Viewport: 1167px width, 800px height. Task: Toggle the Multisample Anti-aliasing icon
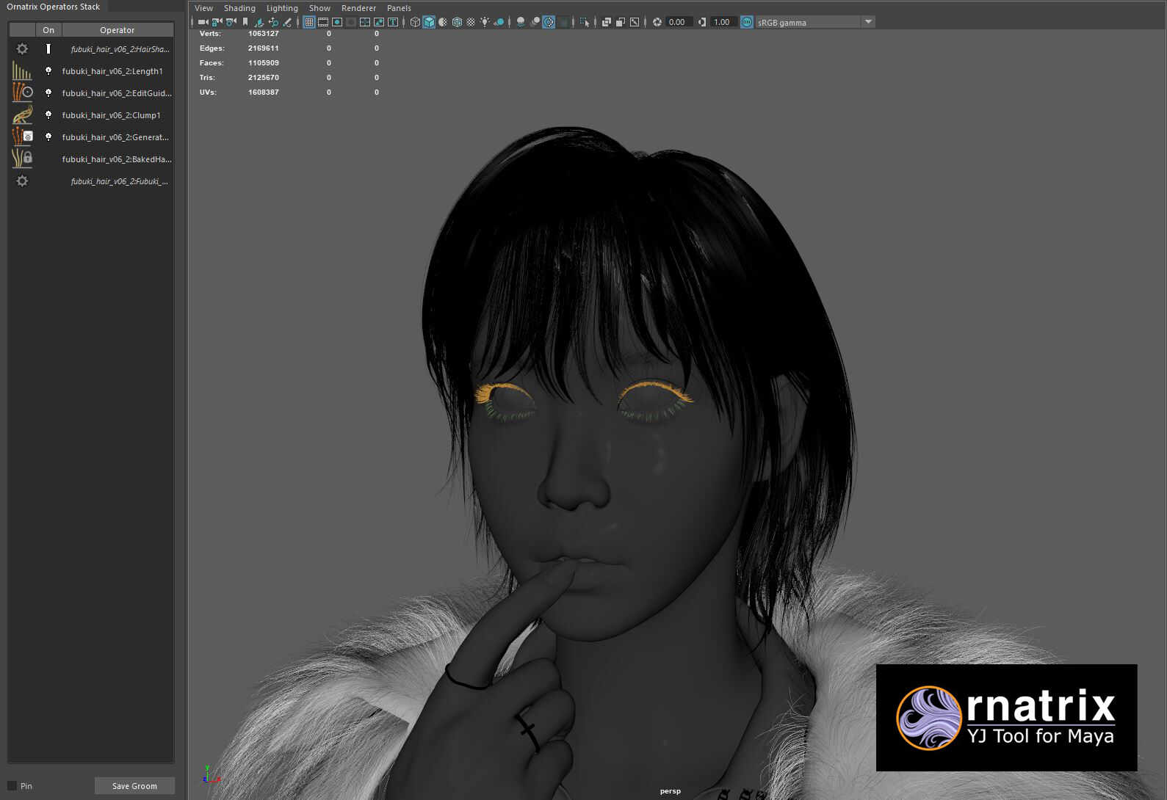(549, 22)
